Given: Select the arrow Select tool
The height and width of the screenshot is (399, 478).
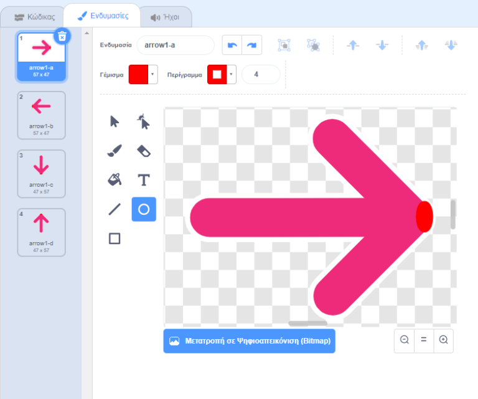Looking at the screenshot, I should pyautogui.click(x=115, y=121).
